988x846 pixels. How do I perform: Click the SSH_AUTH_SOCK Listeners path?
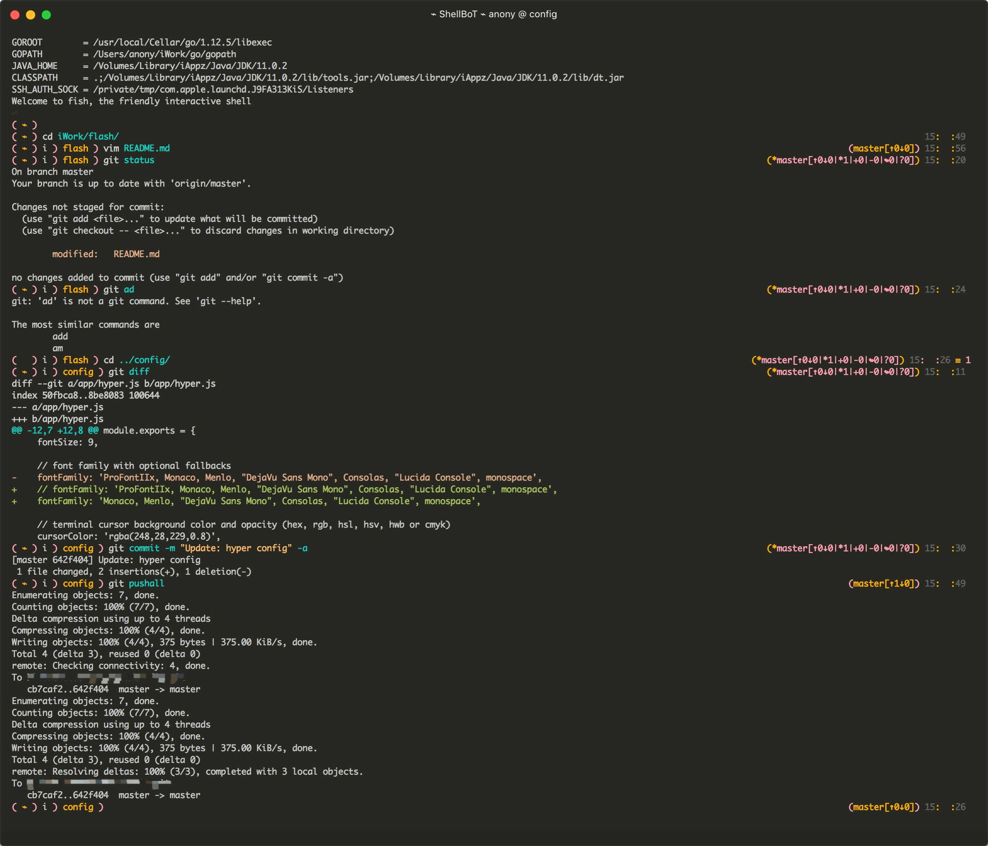223,89
